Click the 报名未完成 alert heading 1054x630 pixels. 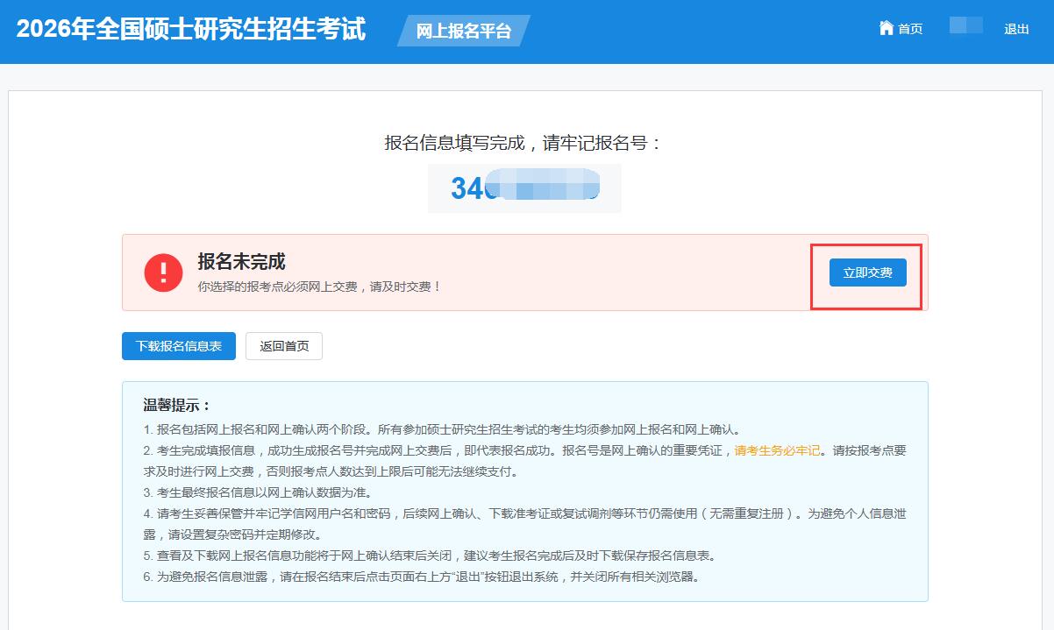(x=241, y=262)
